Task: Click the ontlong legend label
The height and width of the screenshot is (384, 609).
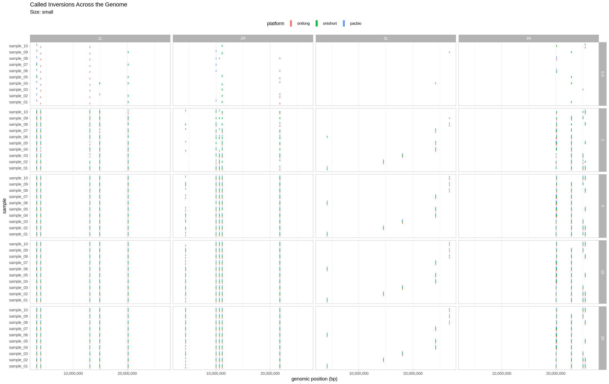Action: (303, 23)
